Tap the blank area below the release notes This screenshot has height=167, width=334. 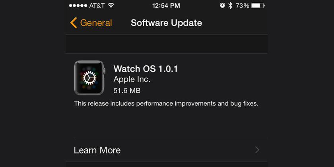pos(166,123)
